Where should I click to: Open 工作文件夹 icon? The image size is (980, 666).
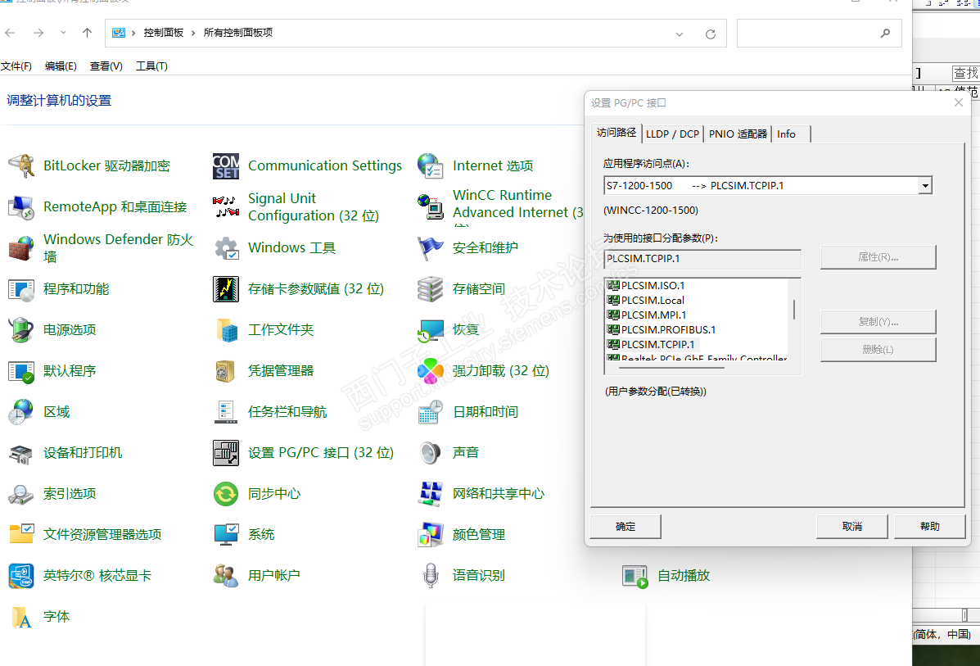pos(226,329)
